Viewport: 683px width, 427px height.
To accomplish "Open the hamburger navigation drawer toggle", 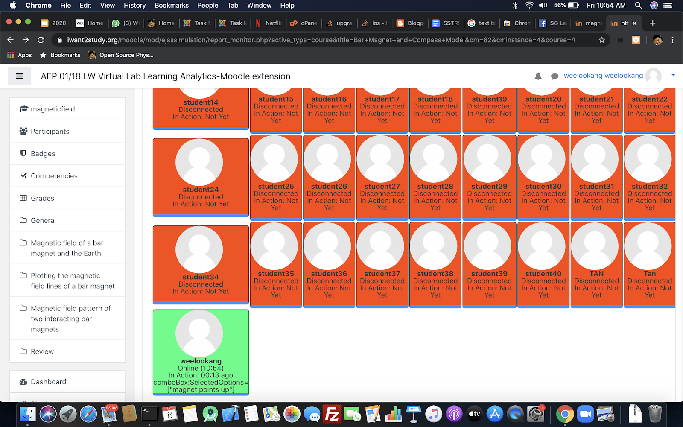I will pyautogui.click(x=19, y=76).
